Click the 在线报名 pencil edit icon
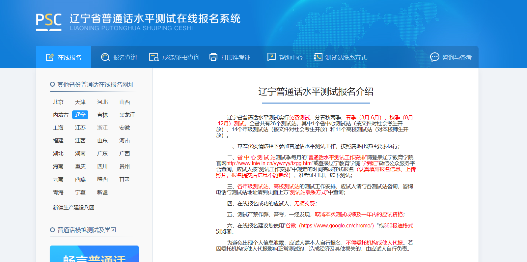 (50, 57)
